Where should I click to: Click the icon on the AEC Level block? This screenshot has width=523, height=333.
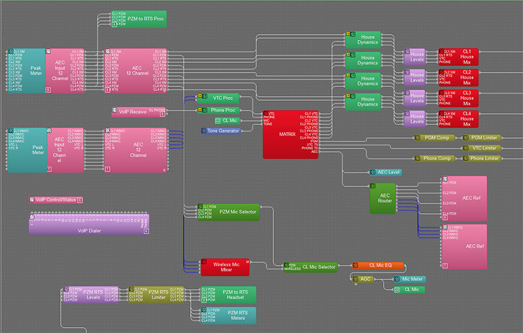pyautogui.click(x=373, y=172)
